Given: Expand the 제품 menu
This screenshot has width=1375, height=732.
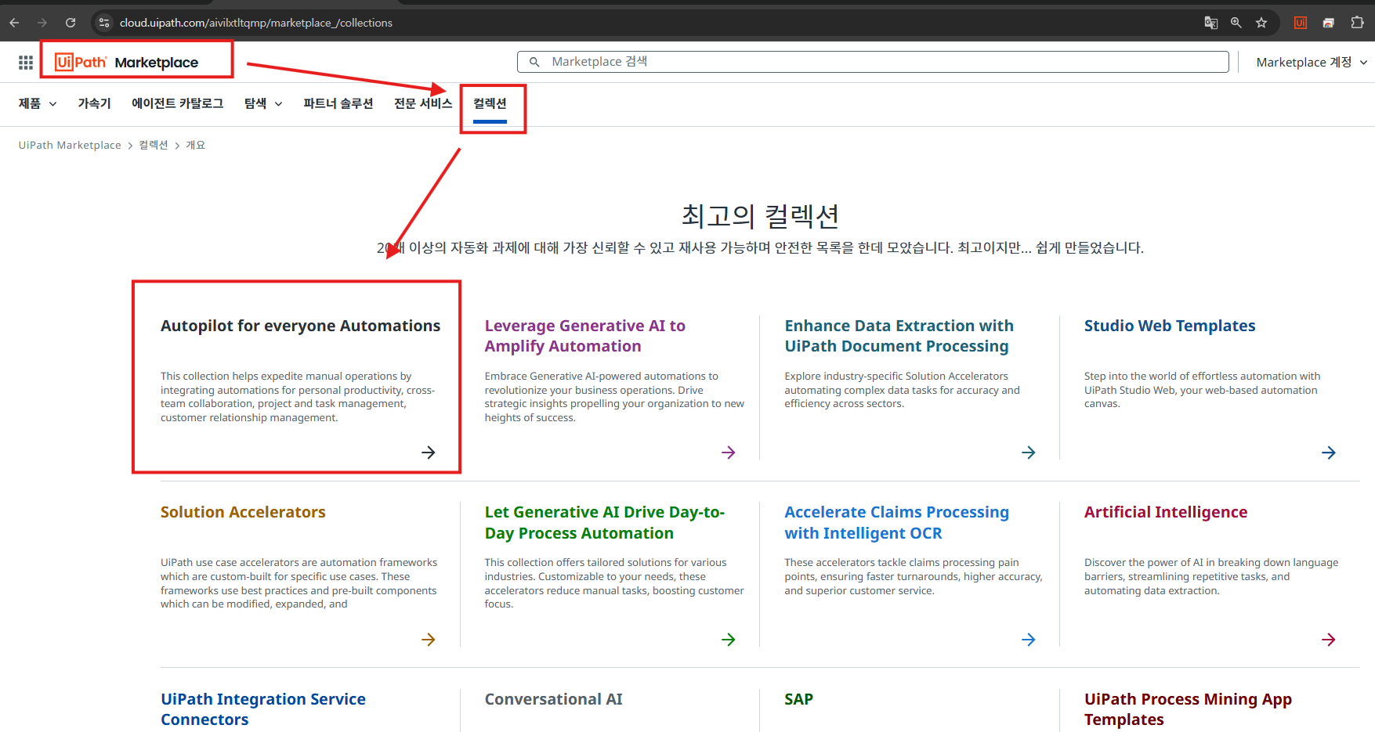Looking at the screenshot, I should pos(38,103).
